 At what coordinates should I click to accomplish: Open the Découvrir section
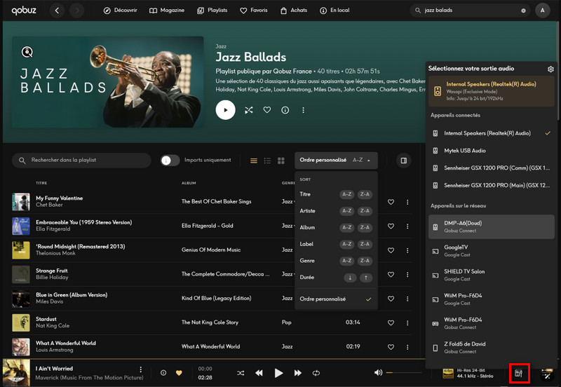point(120,11)
